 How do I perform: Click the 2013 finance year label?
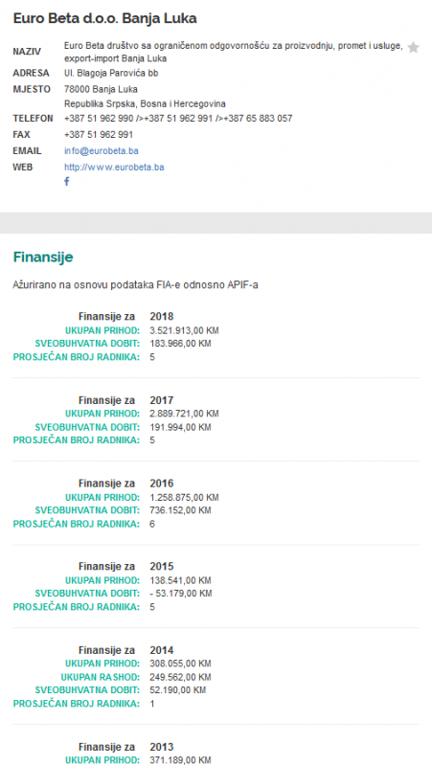pyautogui.click(x=162, y=747)
